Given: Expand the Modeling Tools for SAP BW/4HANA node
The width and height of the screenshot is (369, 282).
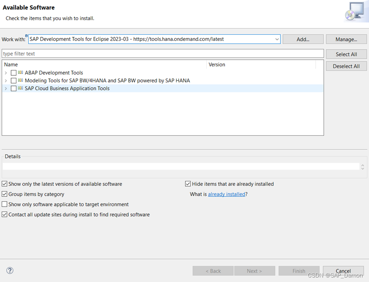Looking at the screenshot, I should [6, 81].
